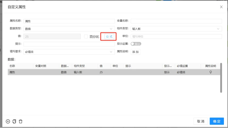The width and height of the screenshot is (228, 128).
Task: Click the 公式 button
Action: (109, 37)
